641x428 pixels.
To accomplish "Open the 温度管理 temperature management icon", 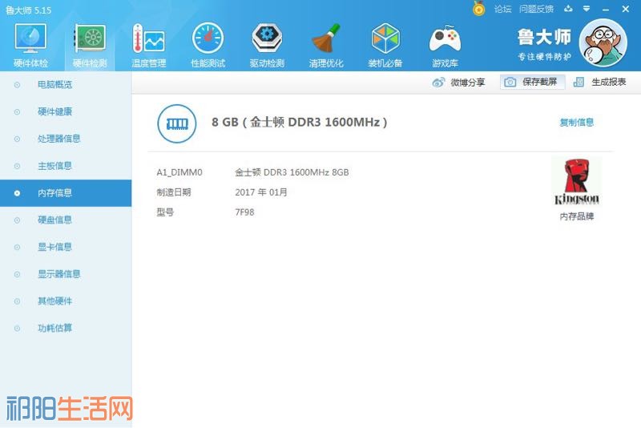I will [149, 38].
